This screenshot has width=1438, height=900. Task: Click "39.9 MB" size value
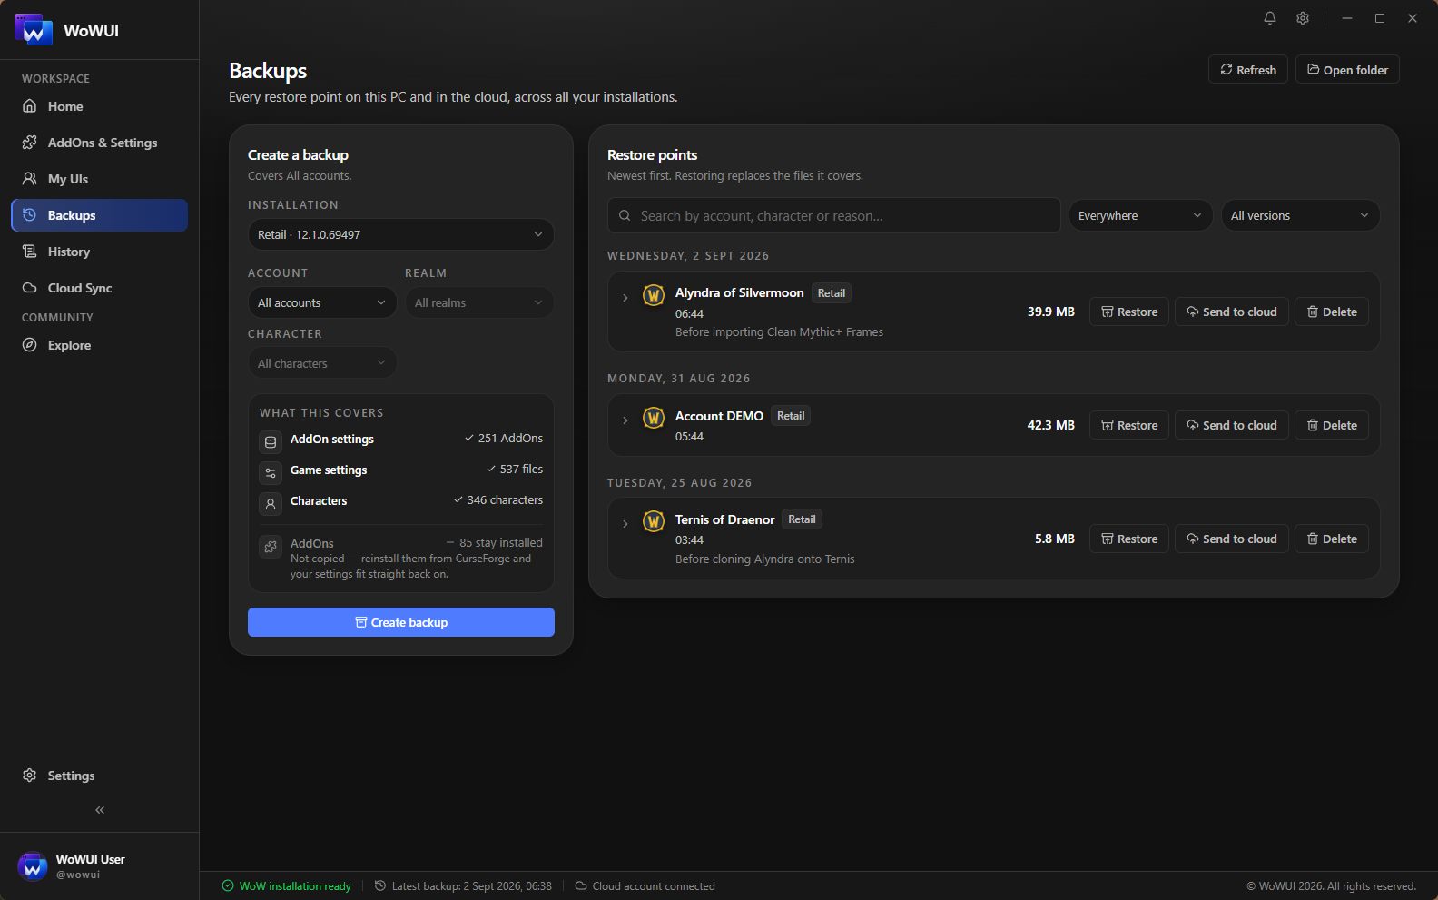[1050, 312]
